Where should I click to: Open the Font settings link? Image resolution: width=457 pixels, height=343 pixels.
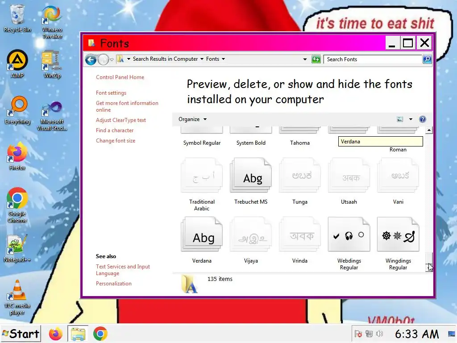click(x=111, y=93)
